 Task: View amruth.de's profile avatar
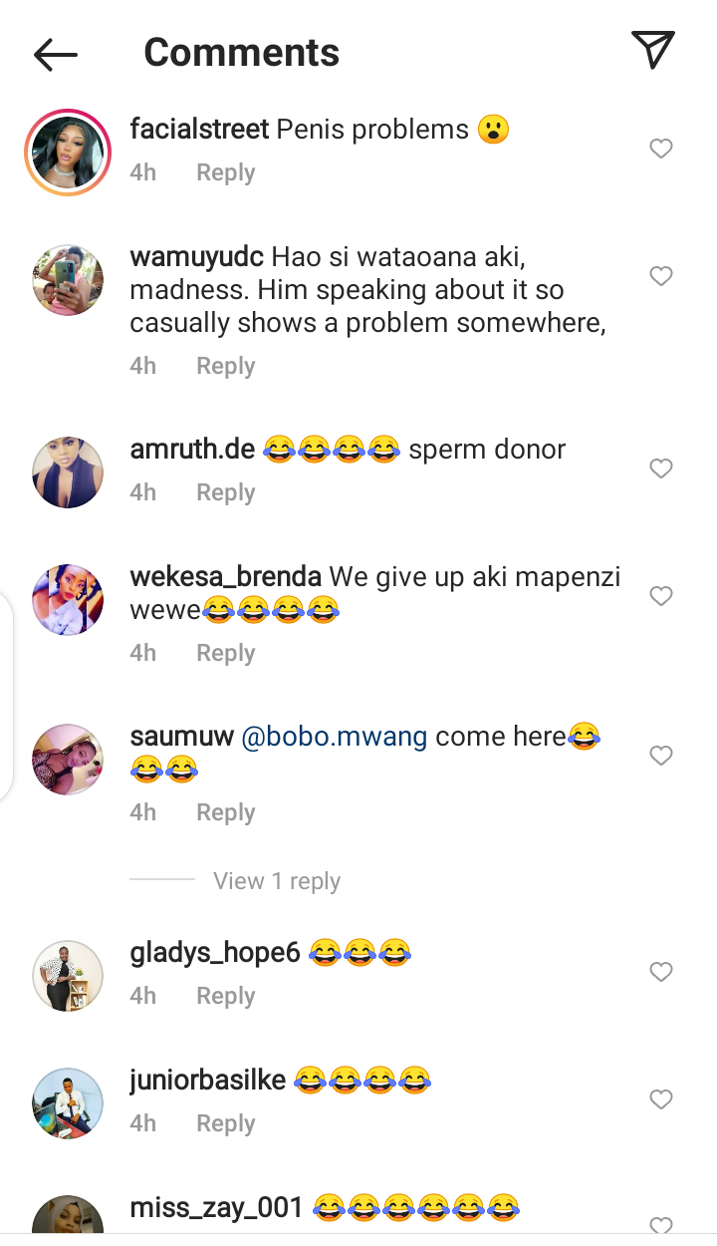[68, 471]
